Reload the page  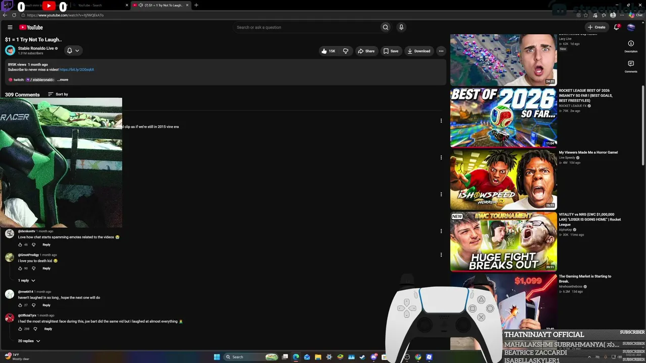14,15
